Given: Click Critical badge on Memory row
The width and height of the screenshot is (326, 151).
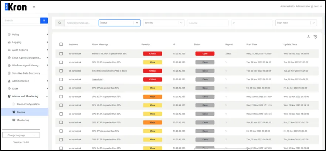Looking at the screenshot, I should tap(153, 54).
